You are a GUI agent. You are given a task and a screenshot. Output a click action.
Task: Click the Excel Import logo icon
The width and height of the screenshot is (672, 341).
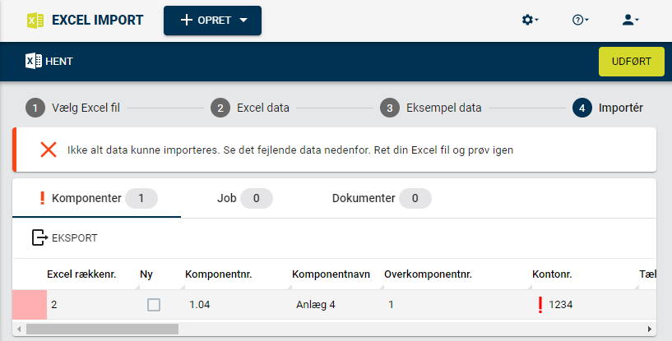35,21
